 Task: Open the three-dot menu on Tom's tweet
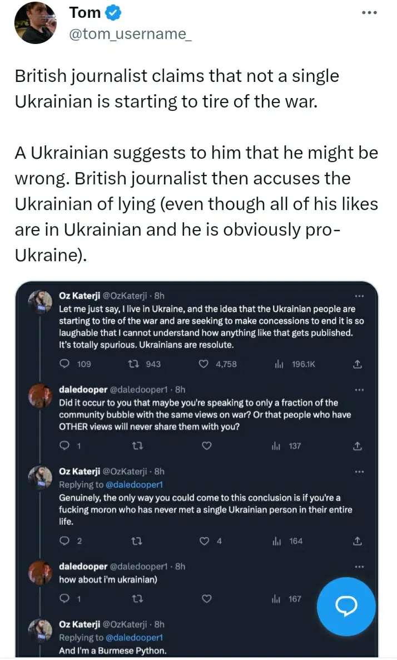click(x=369, y=13)
